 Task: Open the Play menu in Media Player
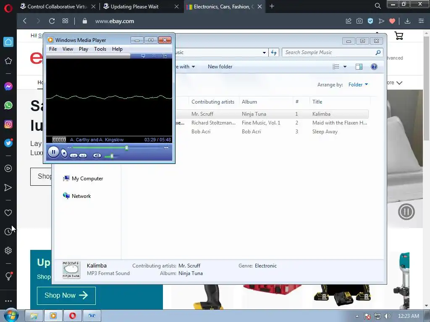point(84,49)
